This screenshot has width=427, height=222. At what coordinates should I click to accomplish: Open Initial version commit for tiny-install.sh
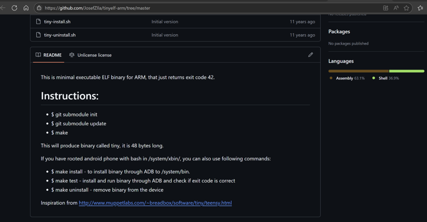point(164,21)
